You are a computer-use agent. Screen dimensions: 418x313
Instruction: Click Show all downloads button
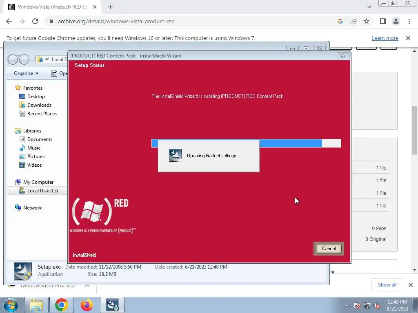point(387,285)
